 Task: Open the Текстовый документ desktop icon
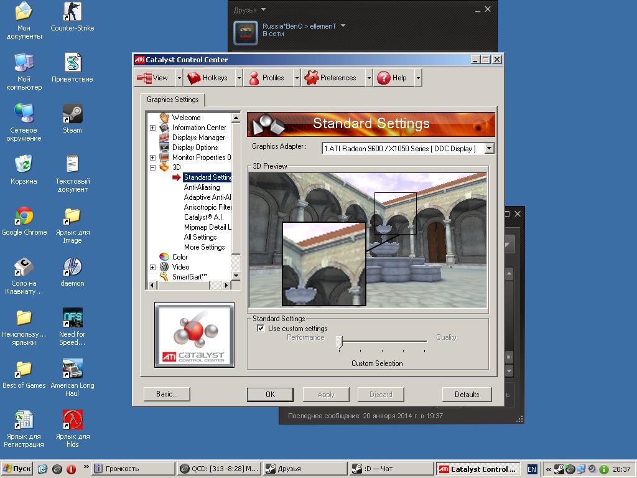tap(72, 174)
